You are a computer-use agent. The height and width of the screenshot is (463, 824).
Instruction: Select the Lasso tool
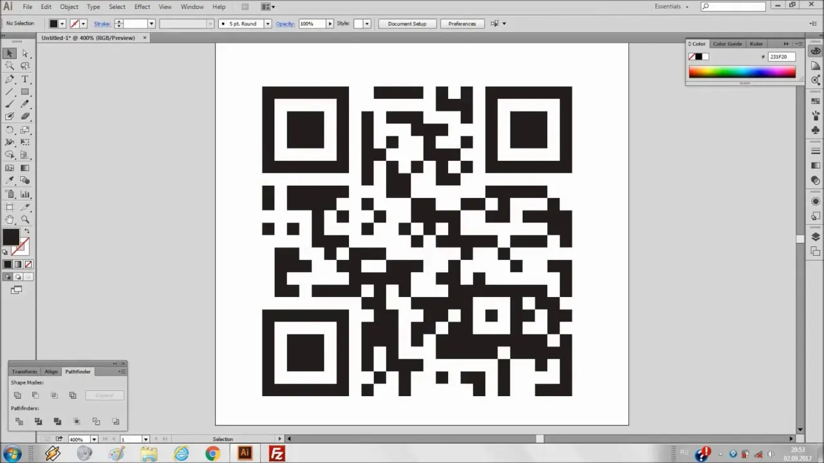tap(25, 66)
